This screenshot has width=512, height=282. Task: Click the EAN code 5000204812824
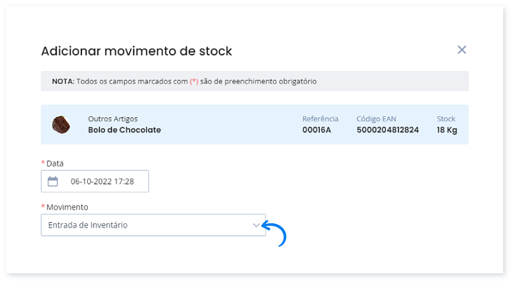(388, 130)
